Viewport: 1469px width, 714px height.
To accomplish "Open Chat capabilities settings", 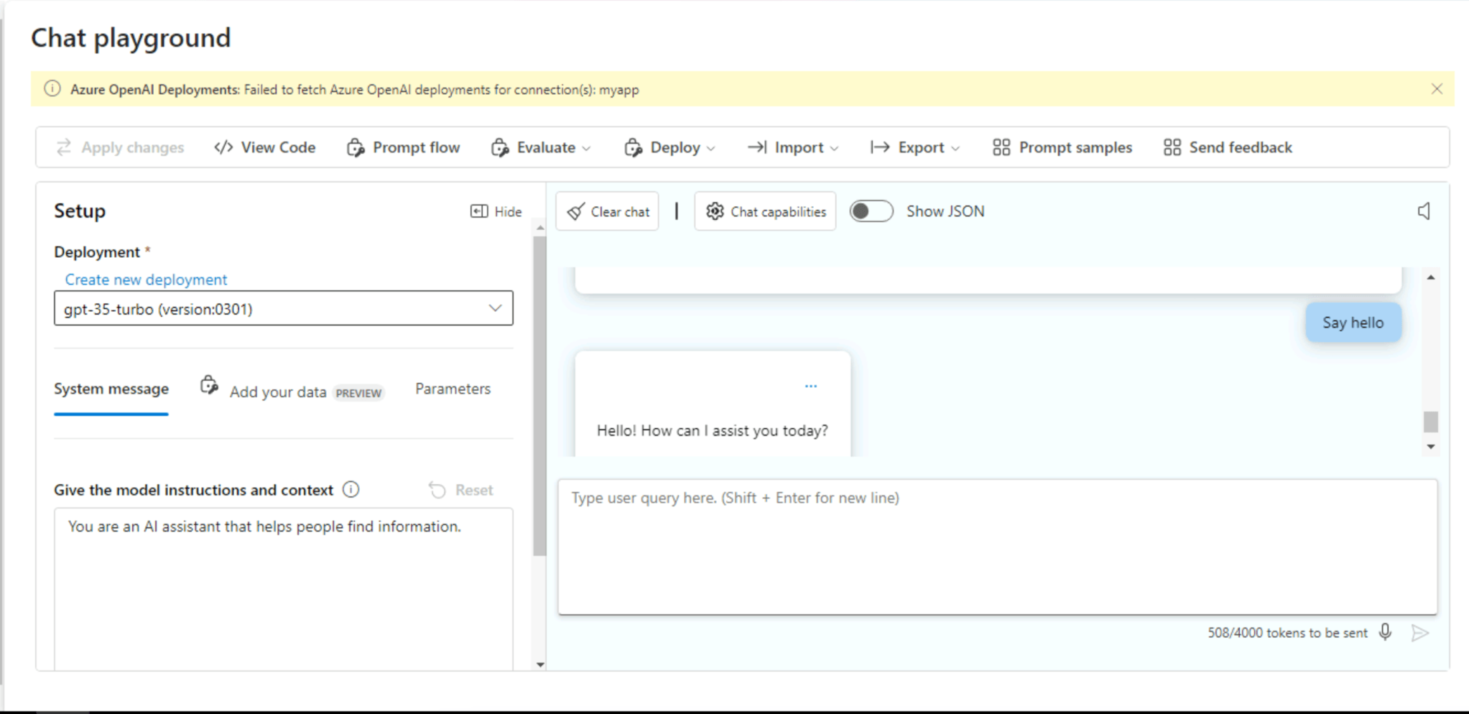I will coord(765,211).
